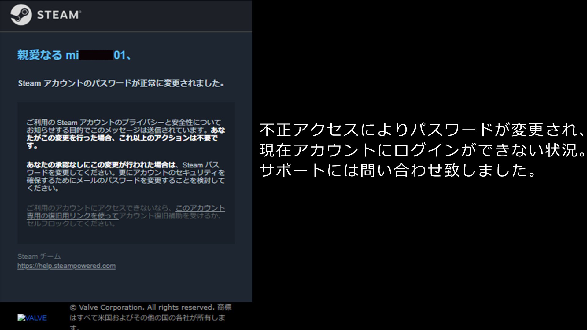Screen dimensions: 587x330
Task: Click the password successfully changed headline
Action: pos(121,83)
